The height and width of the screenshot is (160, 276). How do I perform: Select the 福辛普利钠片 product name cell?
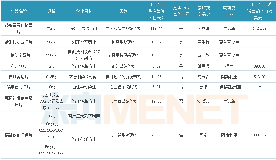(18, 87)
